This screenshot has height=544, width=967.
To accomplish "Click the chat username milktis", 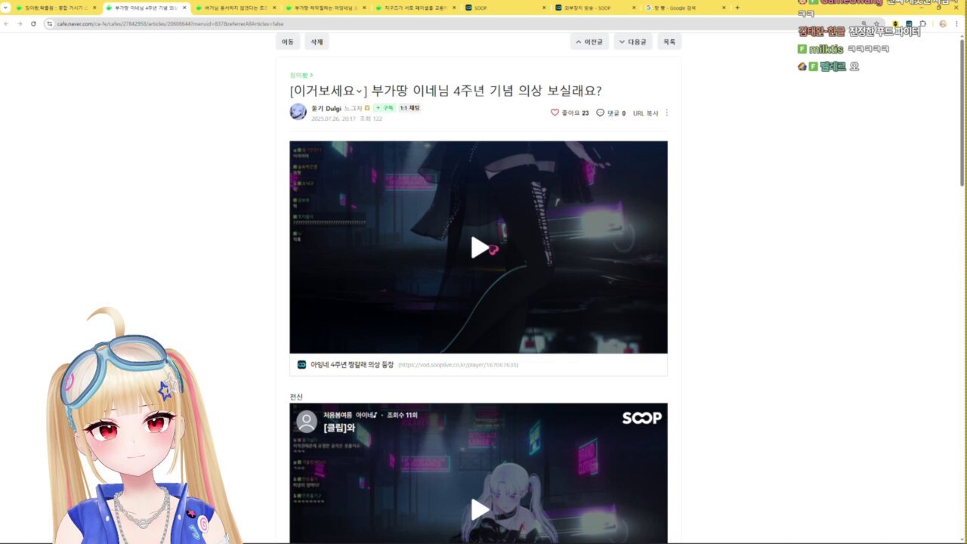I will [x=826, y=49].
